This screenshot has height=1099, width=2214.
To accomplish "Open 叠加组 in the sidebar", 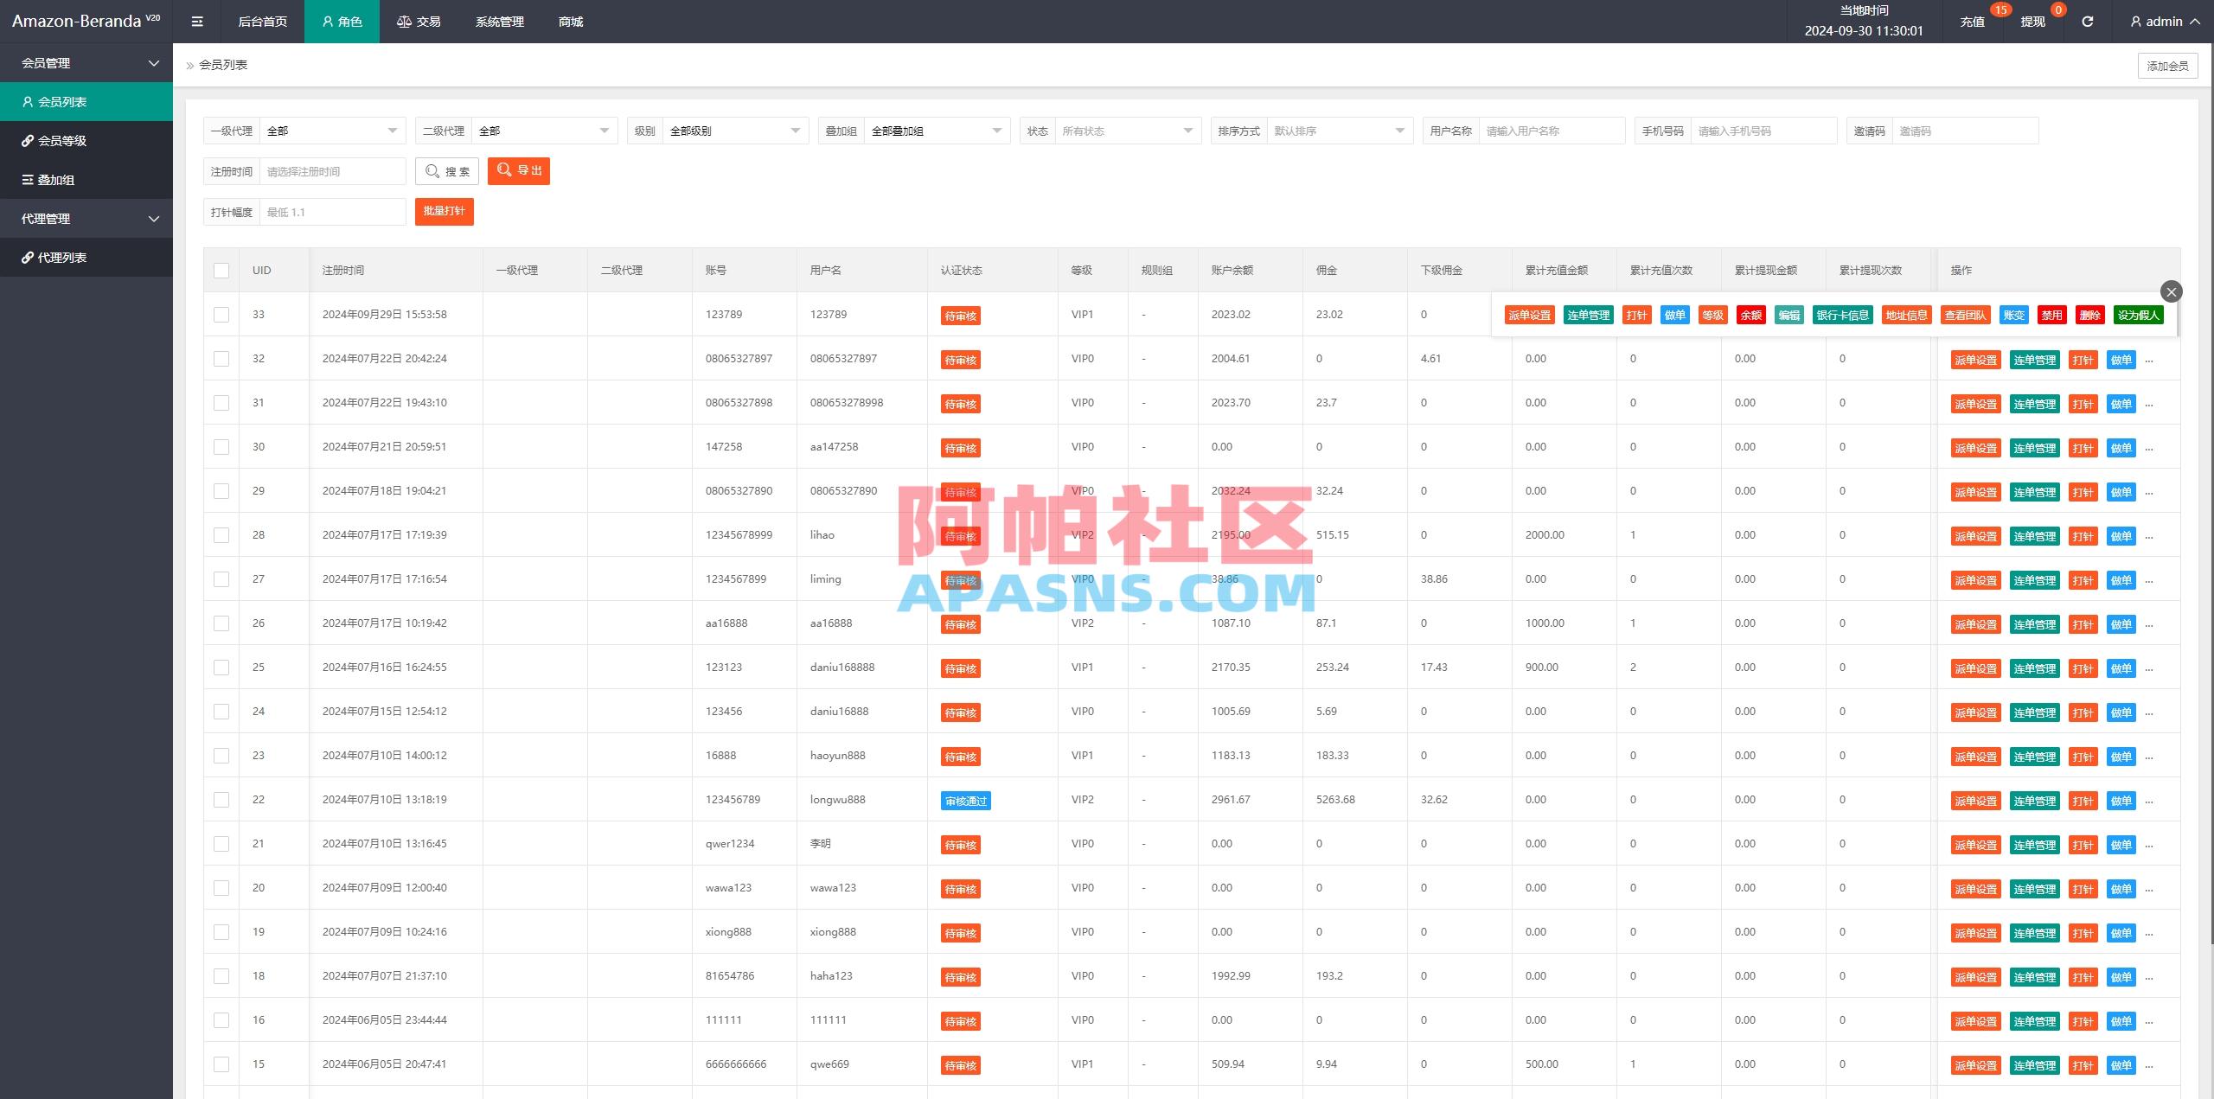I will (55, 180).
